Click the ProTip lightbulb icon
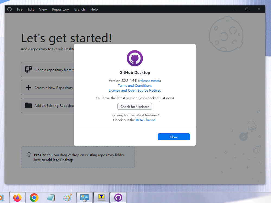The width and height of the screenshot is (271, 203). point(29,154)
